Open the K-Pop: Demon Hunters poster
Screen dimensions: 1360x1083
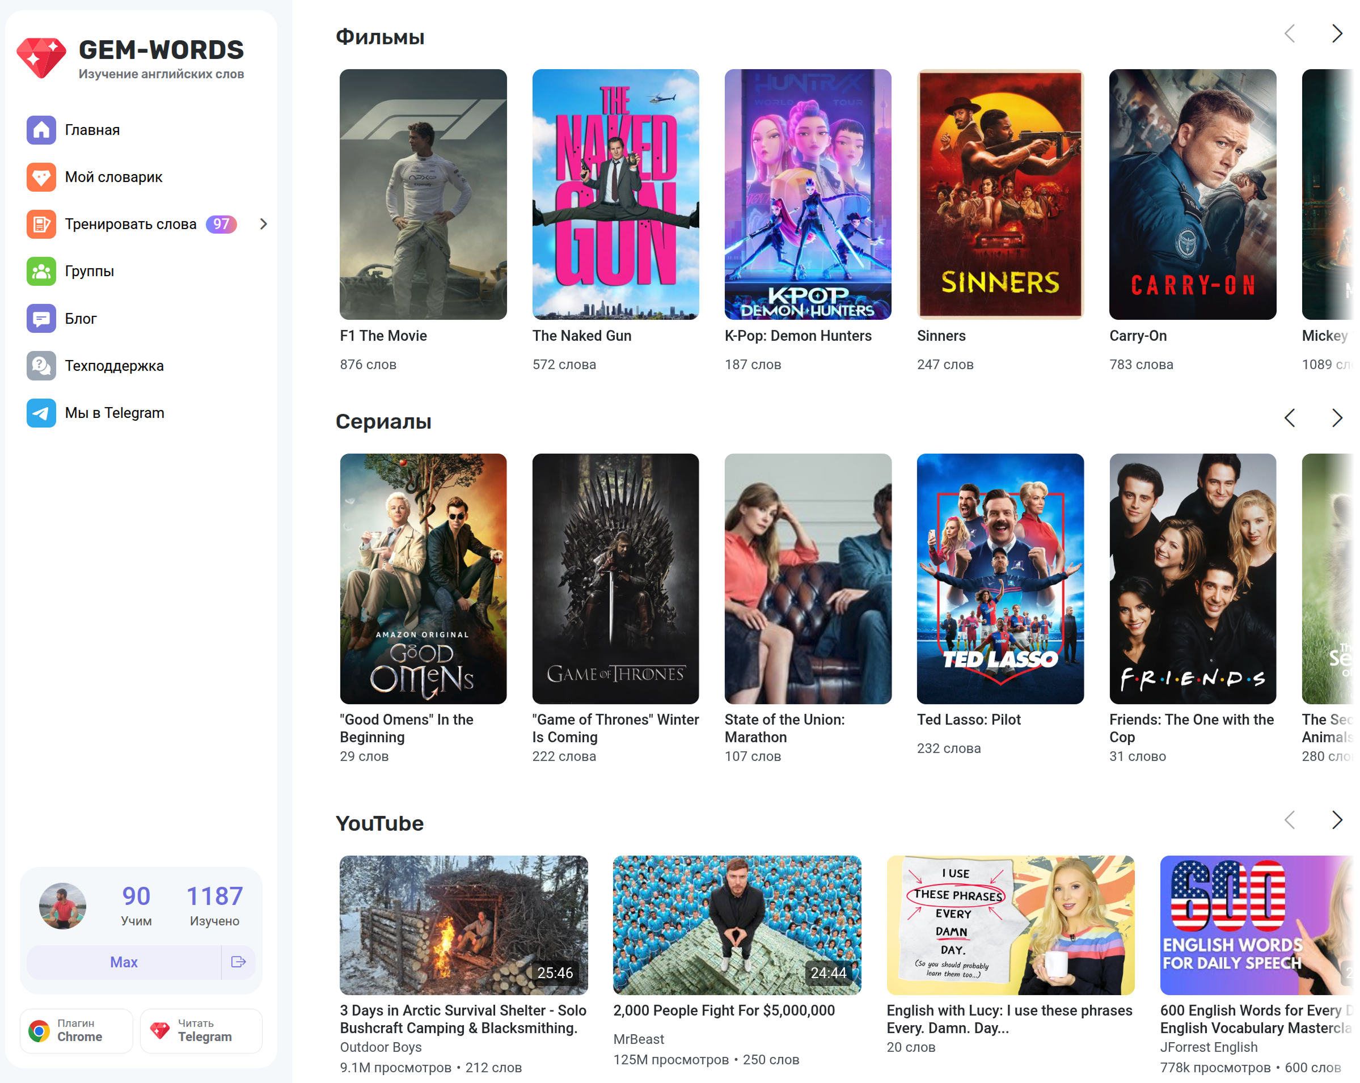click(x=808, y=194)
